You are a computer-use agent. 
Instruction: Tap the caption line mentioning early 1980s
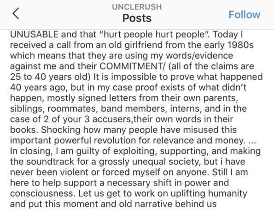(132, 45)
